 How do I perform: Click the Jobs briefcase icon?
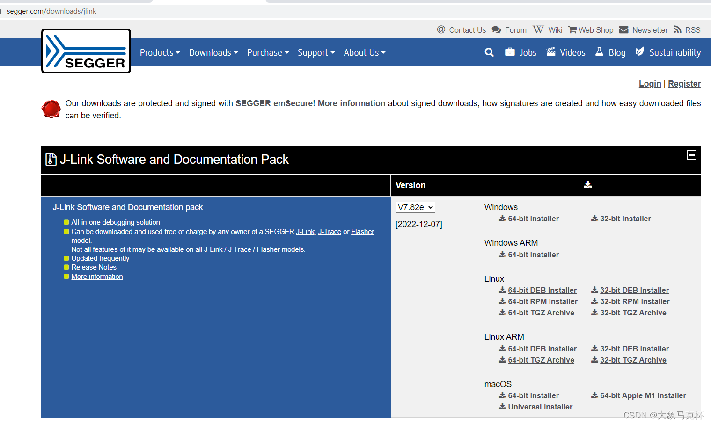510,52
